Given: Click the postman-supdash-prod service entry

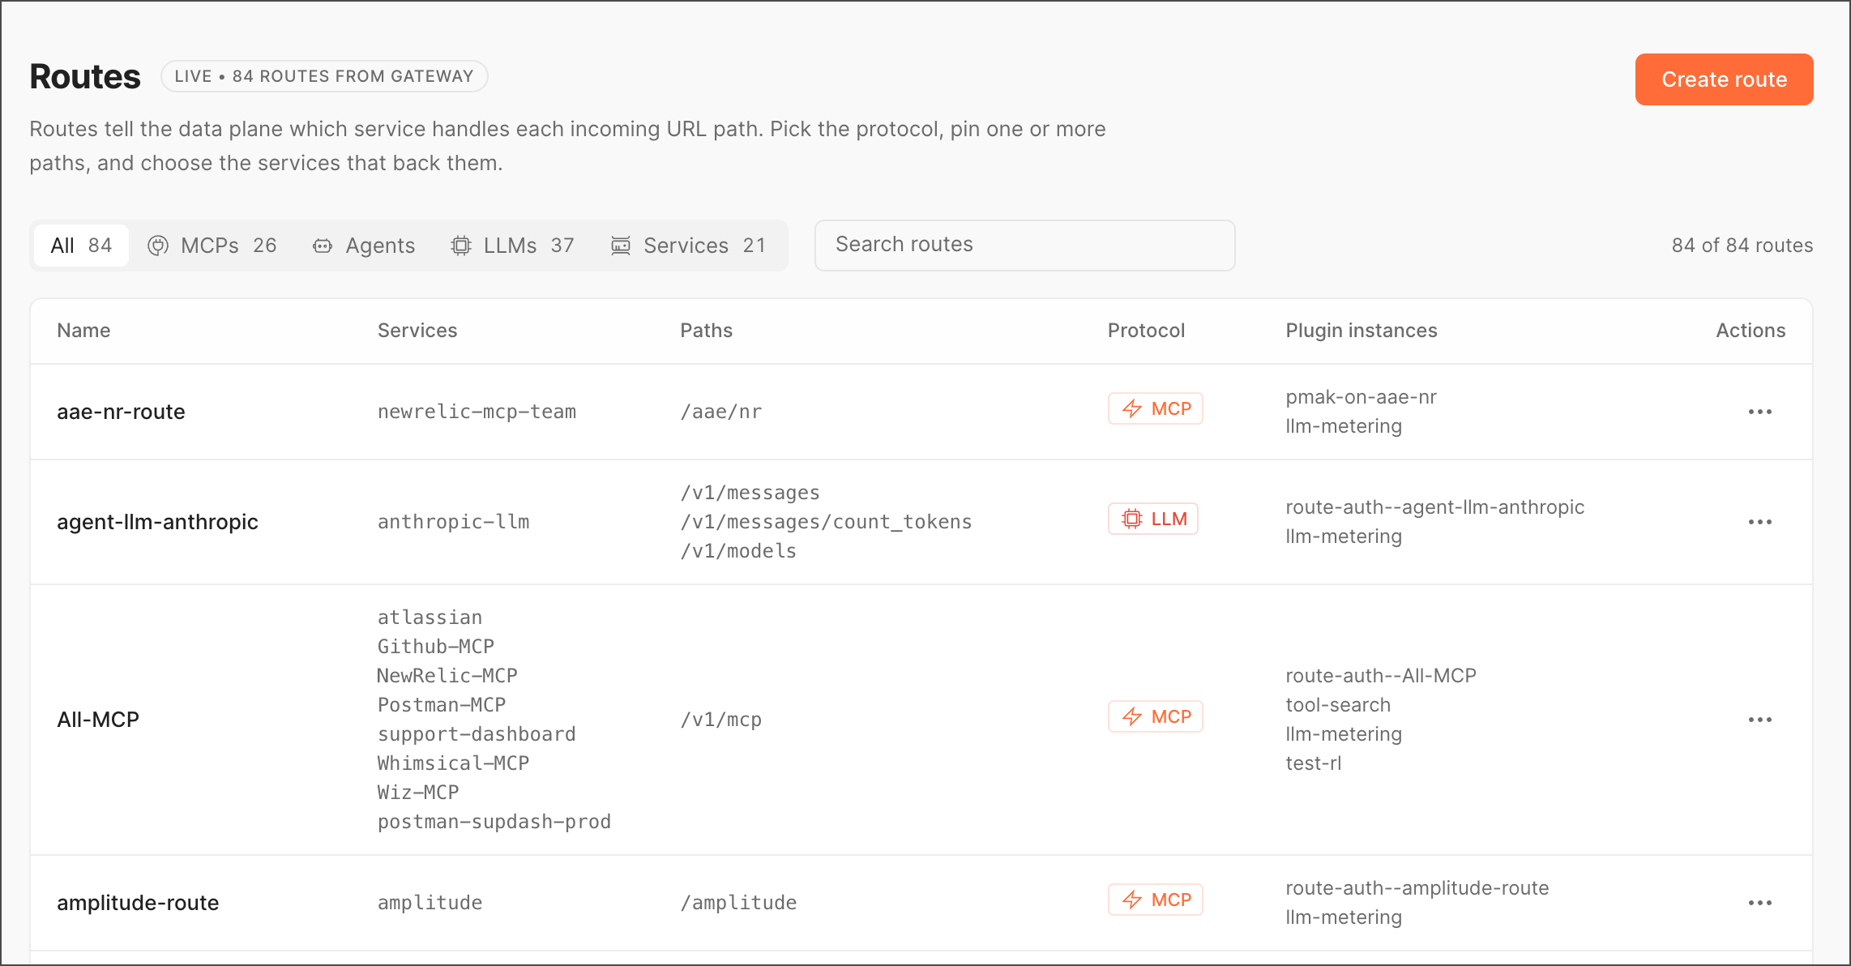Looking at the screenshot, I should coord(494,822).
